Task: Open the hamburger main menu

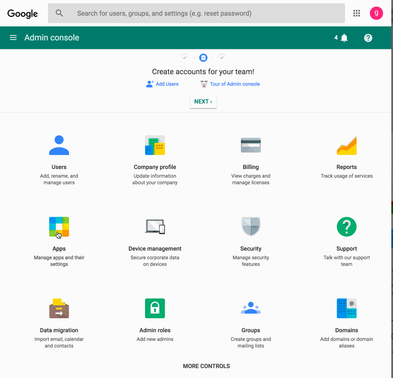Action: pyautogui.click(x=13, y=38)
